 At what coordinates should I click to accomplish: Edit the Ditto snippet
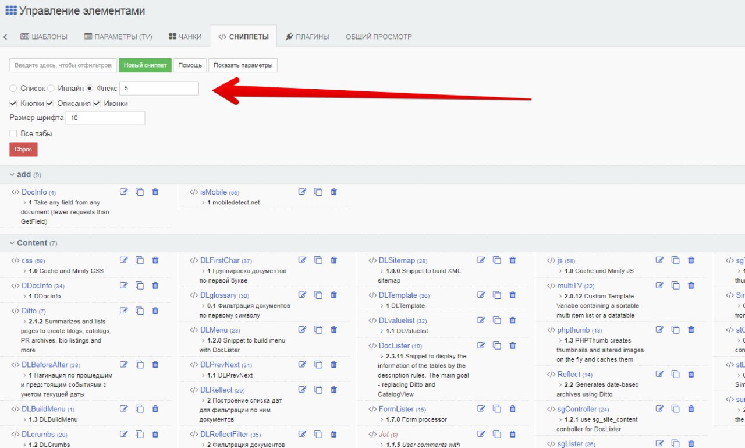coord(124,311)
